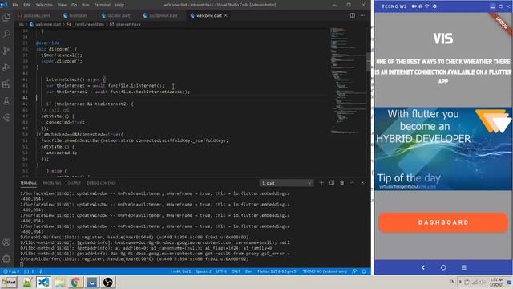Open the Accounts menu in the activity bar
This screenshot has width=513, height=289.
(x=6, y=242)
